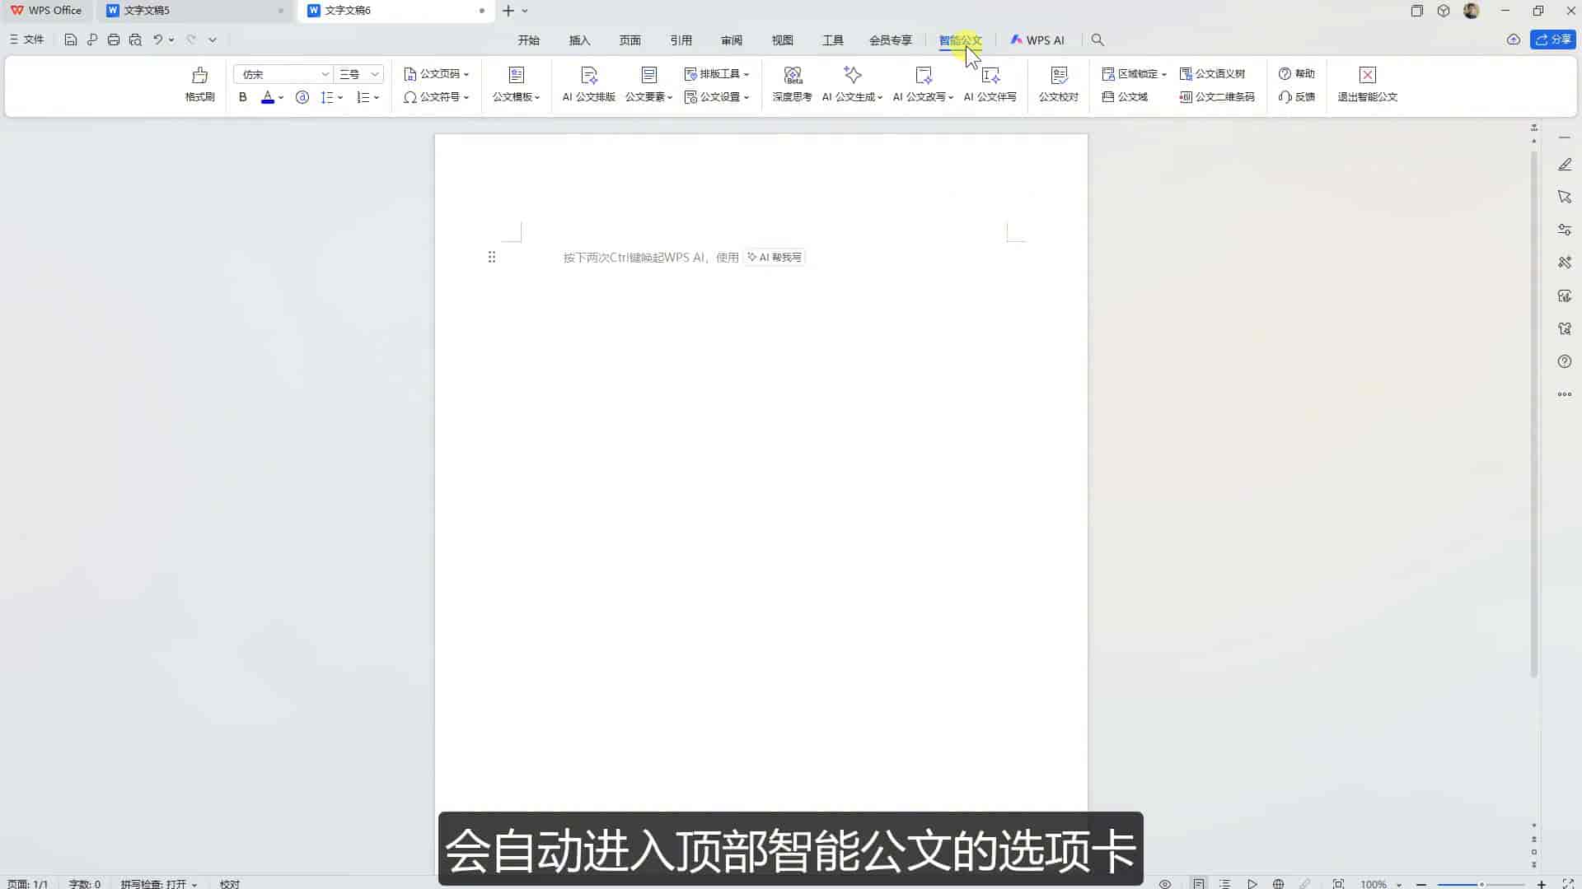Click the pen icon in right sidebar
1582x889 pixels.
[x=1565, y=165]
